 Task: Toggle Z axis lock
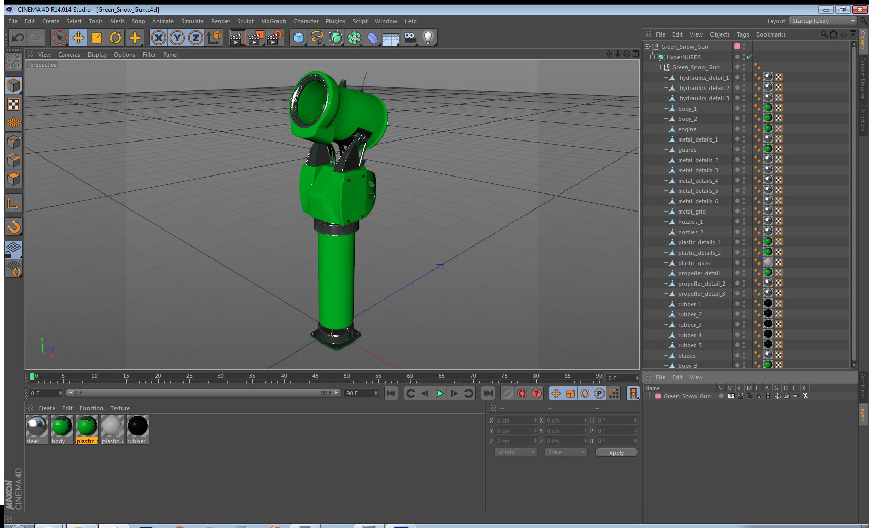[196, 38]
